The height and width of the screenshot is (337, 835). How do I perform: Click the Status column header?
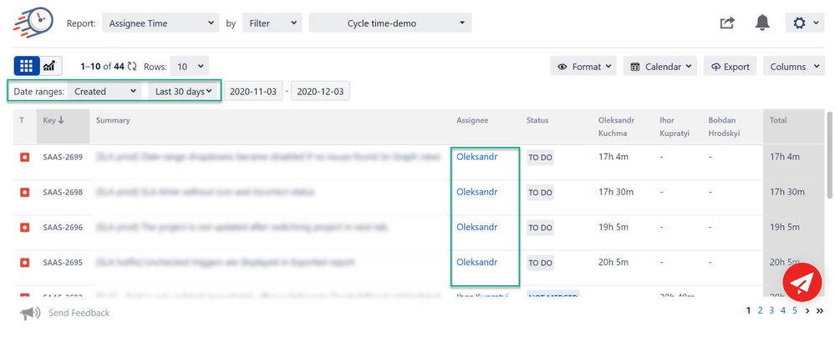click(x=537, y=121)
